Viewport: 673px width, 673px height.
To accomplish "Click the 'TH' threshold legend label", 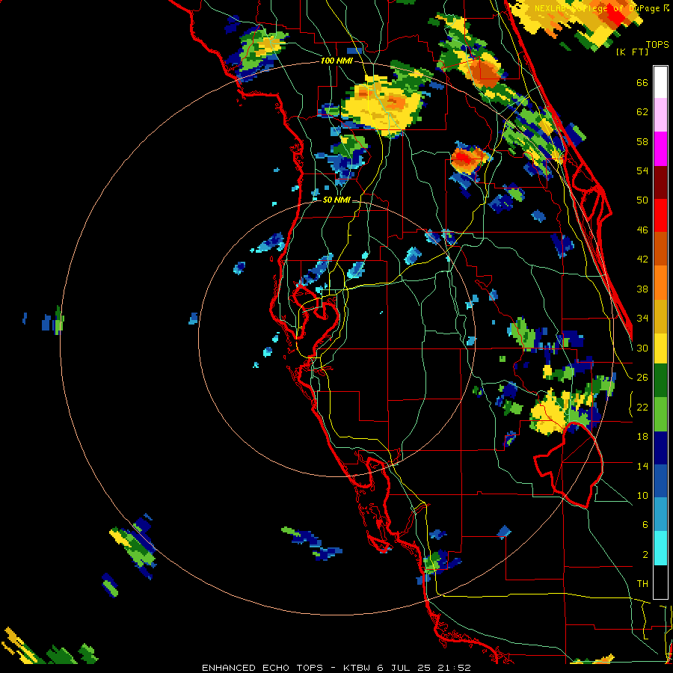I will tap(642, 584).
